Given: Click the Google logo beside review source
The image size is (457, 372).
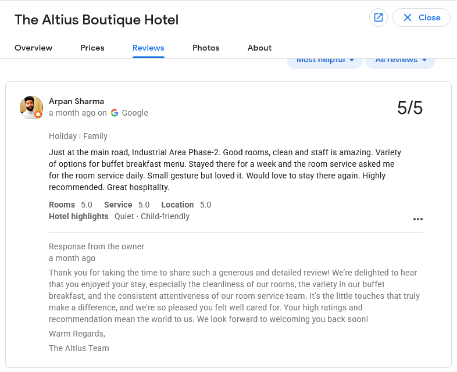Looking at the screenshot, I should point(115,113).
